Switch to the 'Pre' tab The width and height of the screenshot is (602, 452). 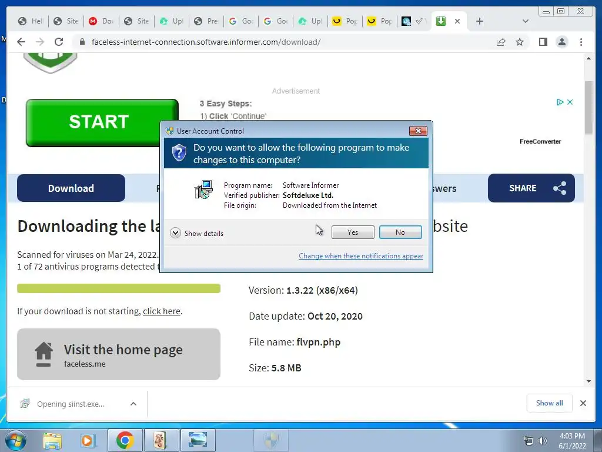click(206, 21)
